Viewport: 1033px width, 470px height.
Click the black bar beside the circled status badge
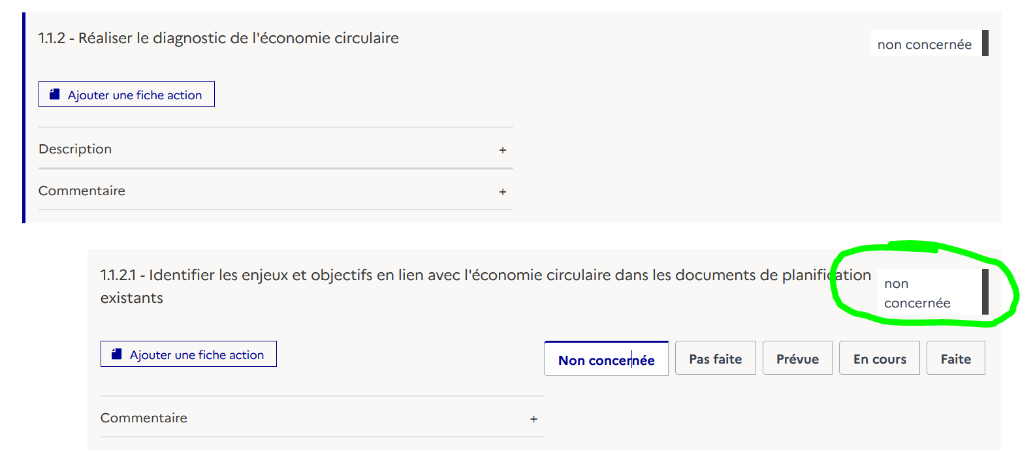click(x=986, y=292)
